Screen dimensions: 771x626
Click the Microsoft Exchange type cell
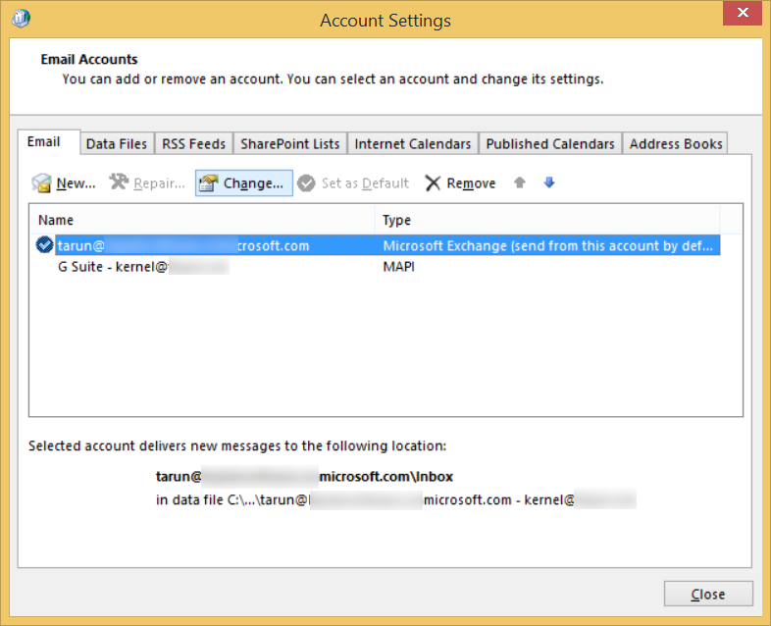[x=547, y=245]
